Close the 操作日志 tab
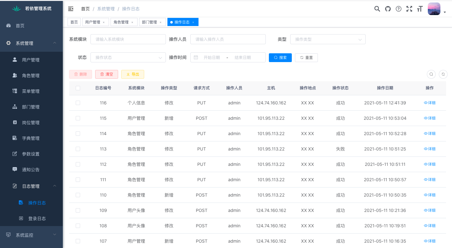452x248 pixels. point(193,22)
